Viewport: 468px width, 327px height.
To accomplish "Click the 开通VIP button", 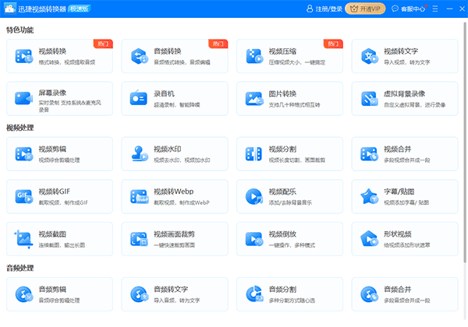I will click(365, 9).
